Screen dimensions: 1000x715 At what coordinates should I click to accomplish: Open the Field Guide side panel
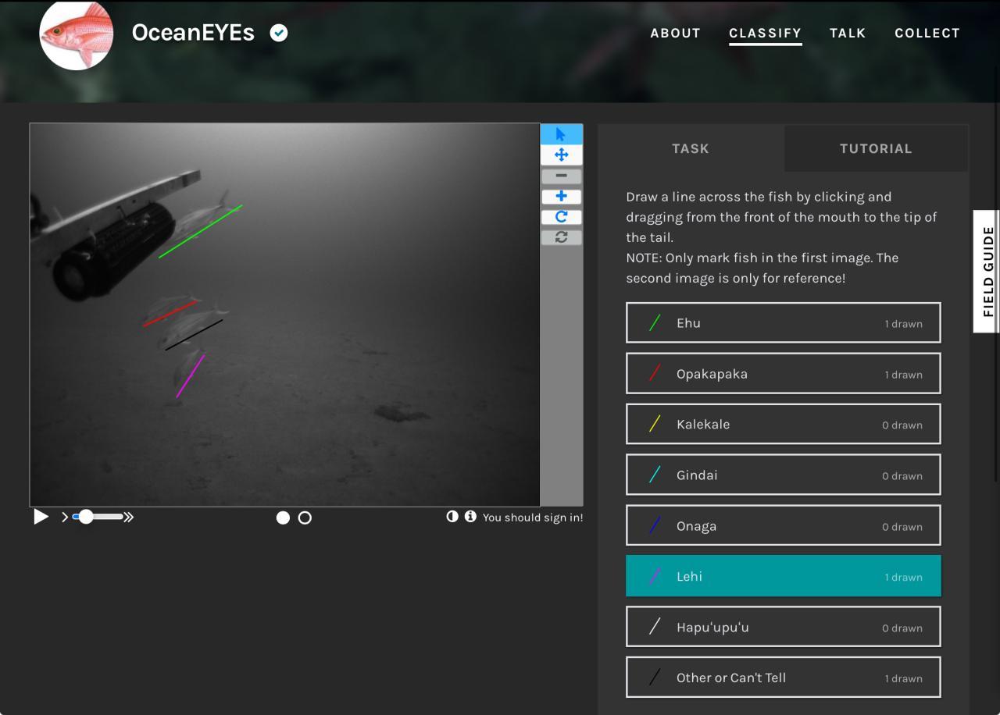tap(987, 272)
